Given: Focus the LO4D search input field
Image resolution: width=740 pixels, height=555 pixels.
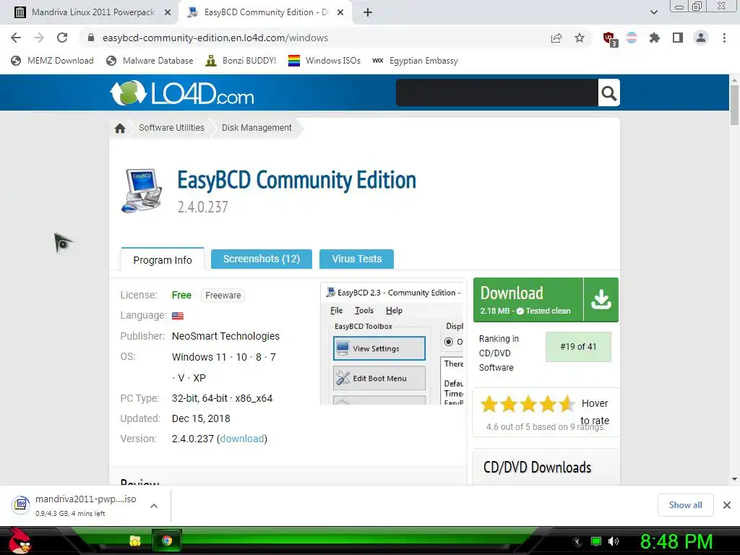Looking at the screenshot, I should tap(497, 93).
